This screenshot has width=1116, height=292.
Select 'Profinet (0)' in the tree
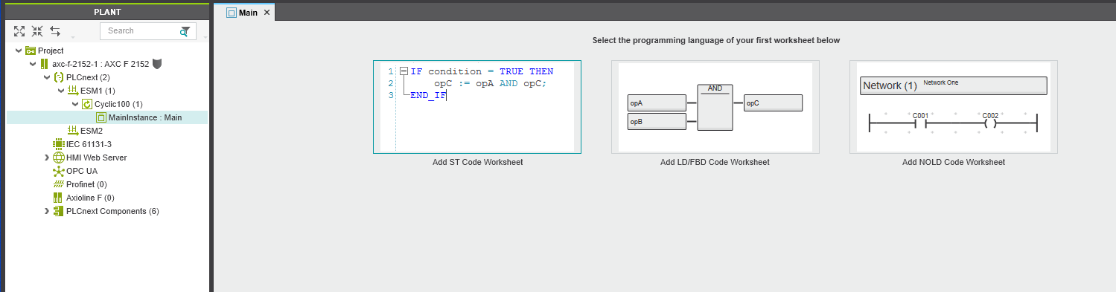coord(86,184)
